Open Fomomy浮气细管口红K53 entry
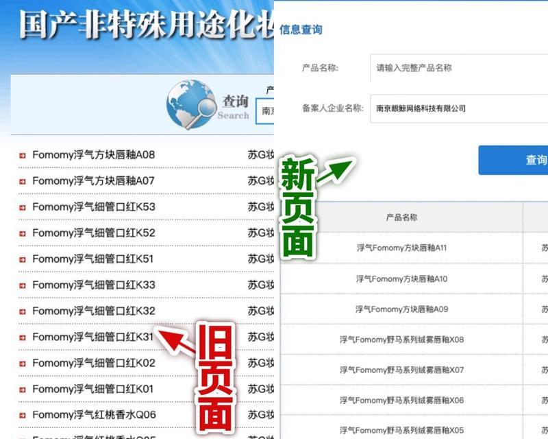This screenshot has height=439, width=548. click(94, 207)
